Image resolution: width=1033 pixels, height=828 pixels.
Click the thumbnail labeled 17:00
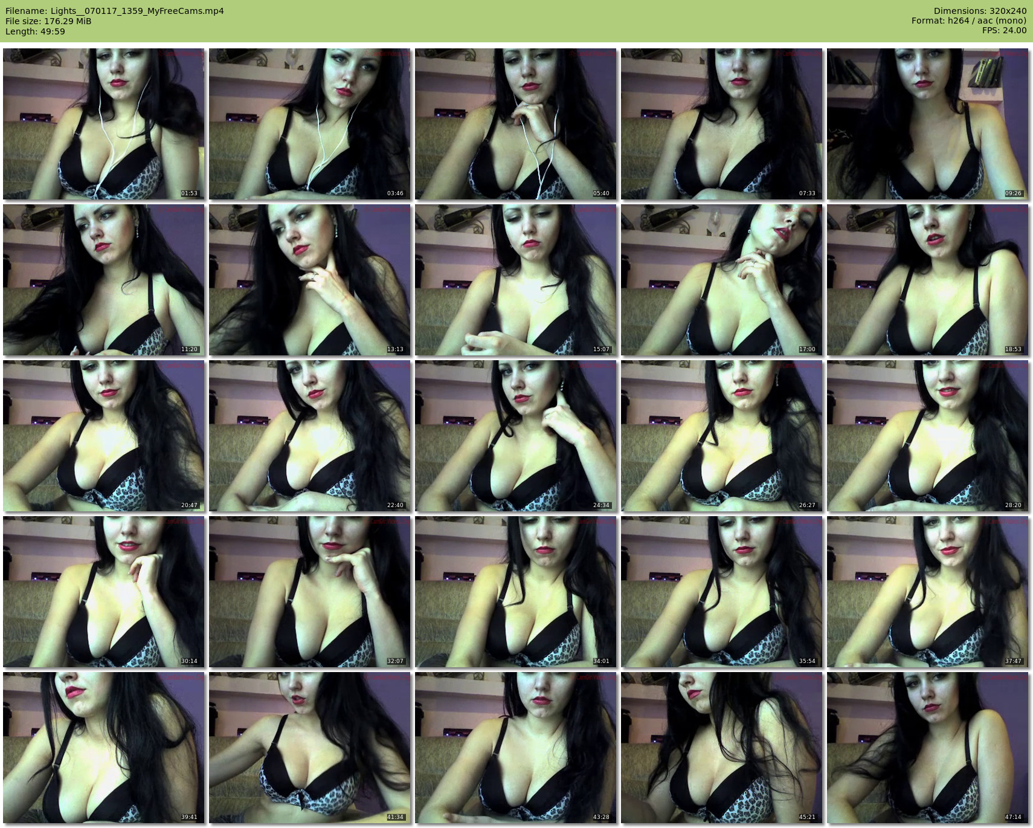pyautogui.click(x=721, y=280)
